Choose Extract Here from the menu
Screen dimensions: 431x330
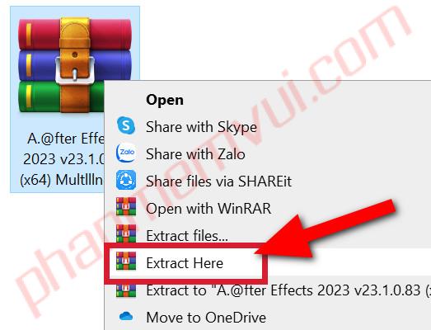coord(185,263)
